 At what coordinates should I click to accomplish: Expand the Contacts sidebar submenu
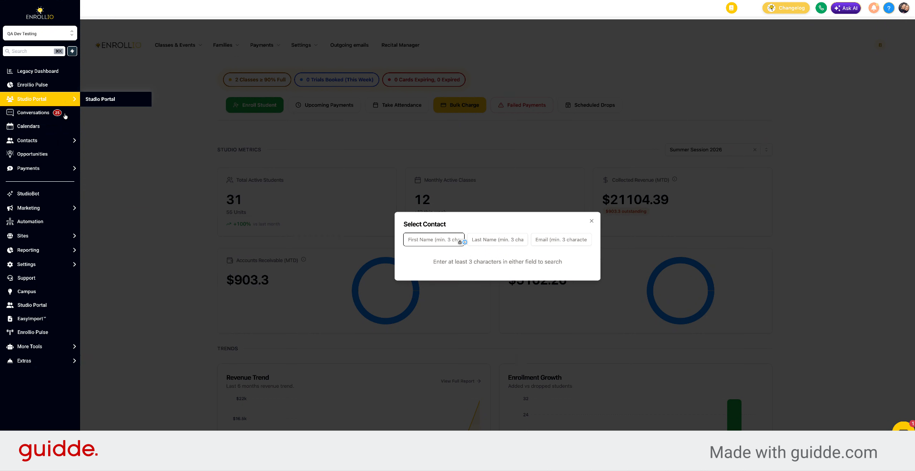point(74,141)
